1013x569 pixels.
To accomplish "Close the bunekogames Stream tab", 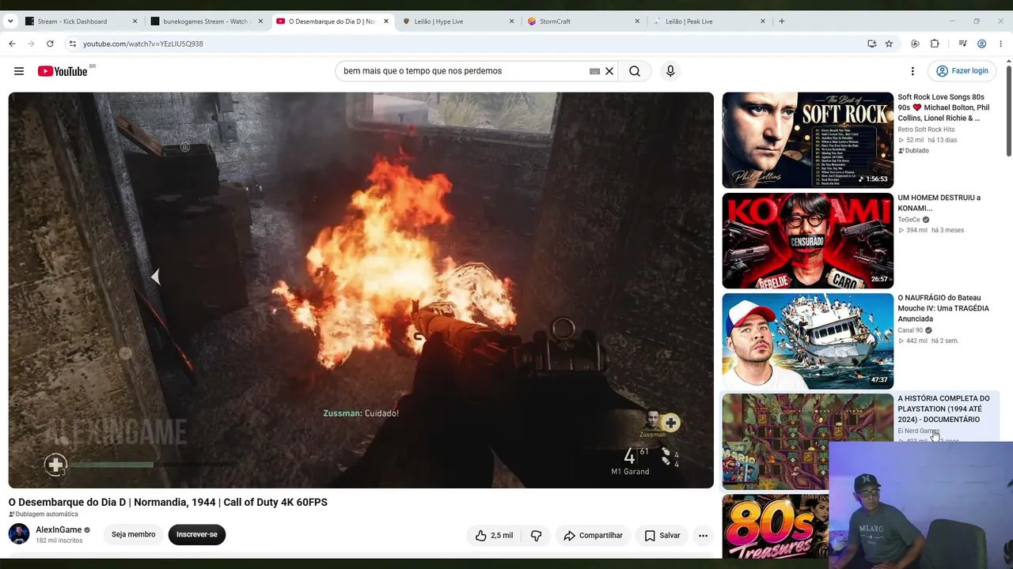I will click(x=260, y=21).
